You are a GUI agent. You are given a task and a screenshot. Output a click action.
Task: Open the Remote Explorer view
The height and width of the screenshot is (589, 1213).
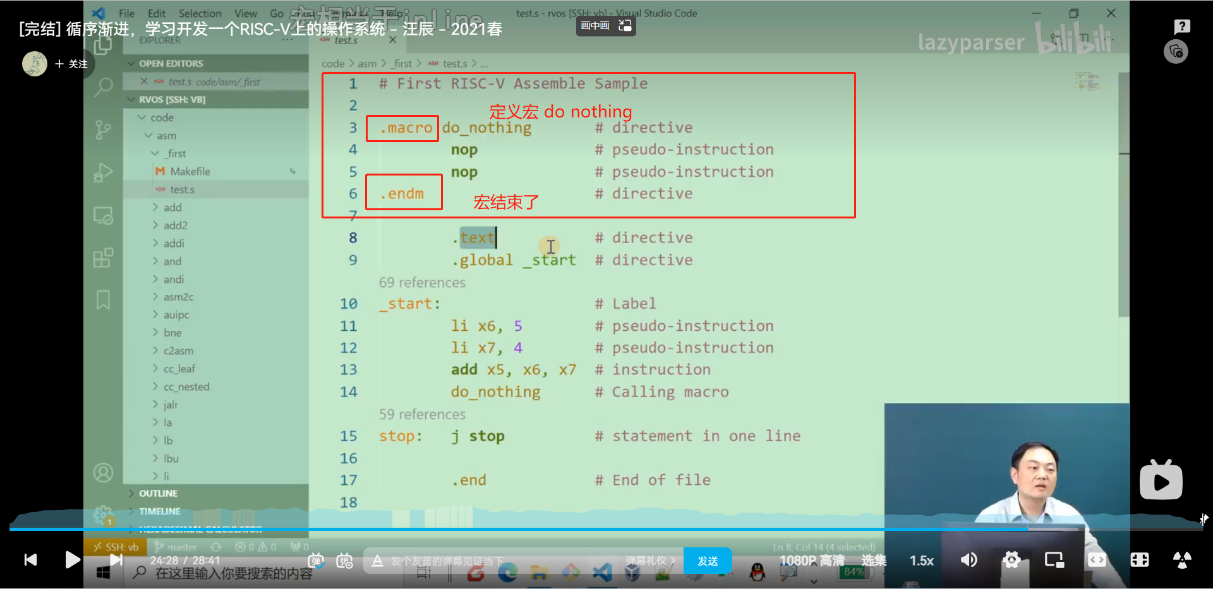click(x=103, y=215)
